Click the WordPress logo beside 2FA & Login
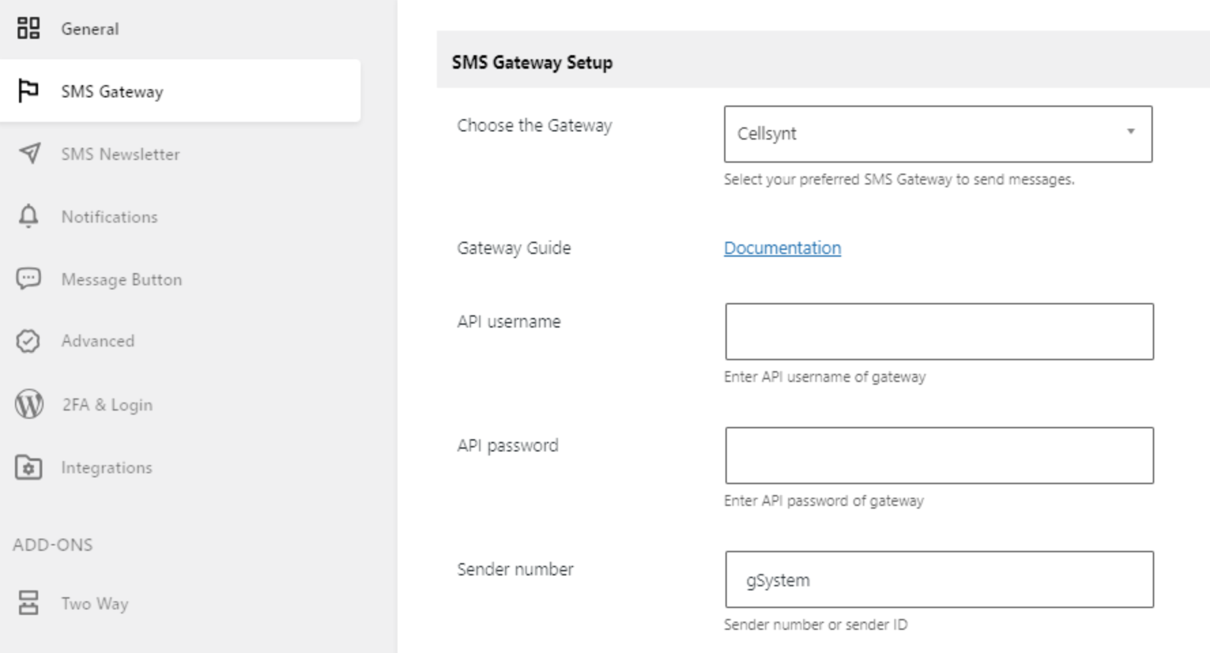1210x653 pixels. coord(29,404)
